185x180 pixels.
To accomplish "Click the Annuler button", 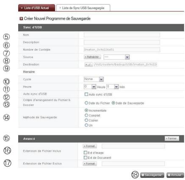I will [175, 175].
